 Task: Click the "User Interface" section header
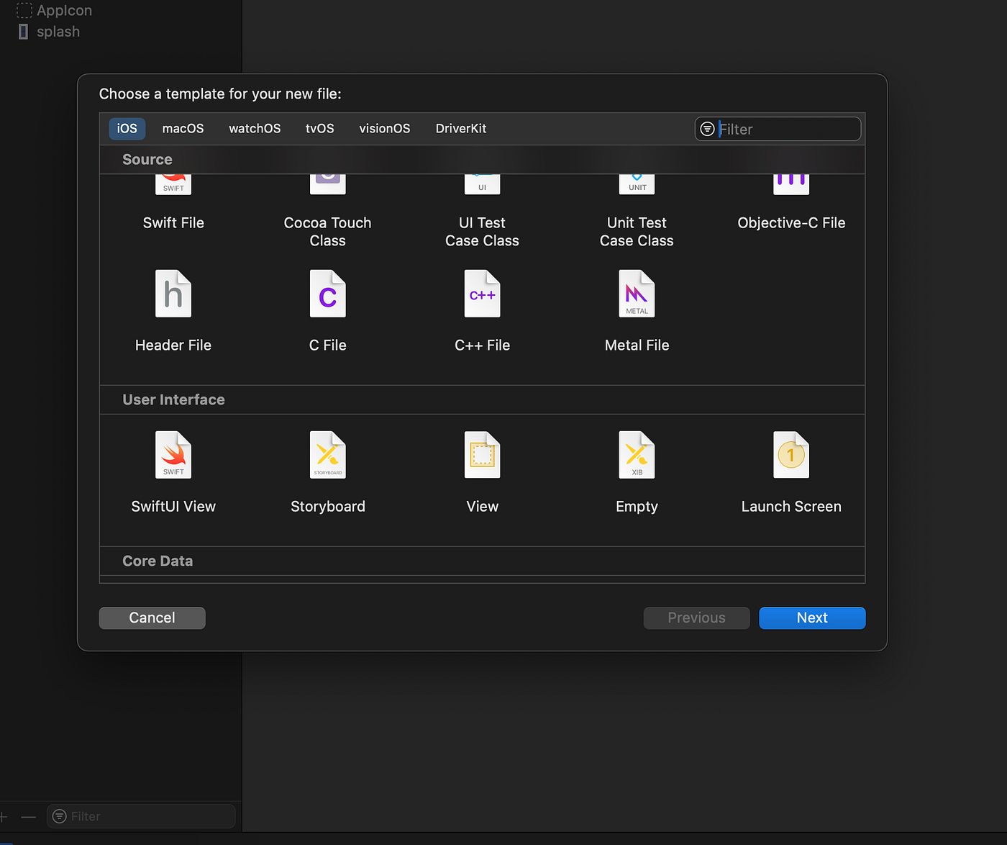coord(173,399)
